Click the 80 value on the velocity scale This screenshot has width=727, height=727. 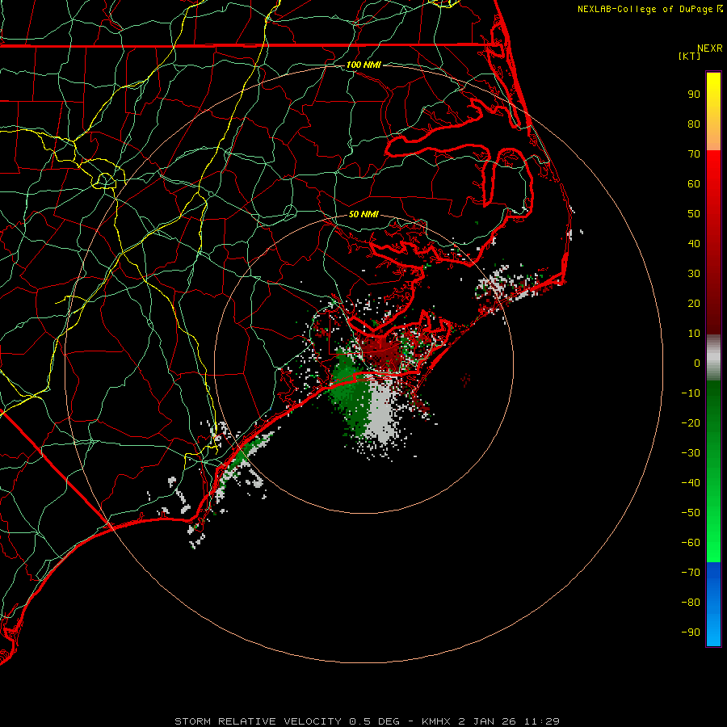point(694,124)
